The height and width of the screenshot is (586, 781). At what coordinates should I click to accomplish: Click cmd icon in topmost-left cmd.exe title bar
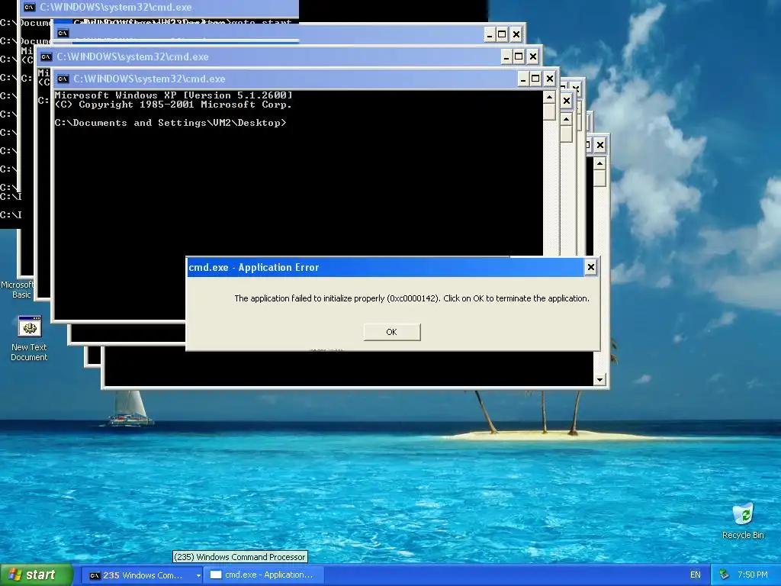pos(30,7)
